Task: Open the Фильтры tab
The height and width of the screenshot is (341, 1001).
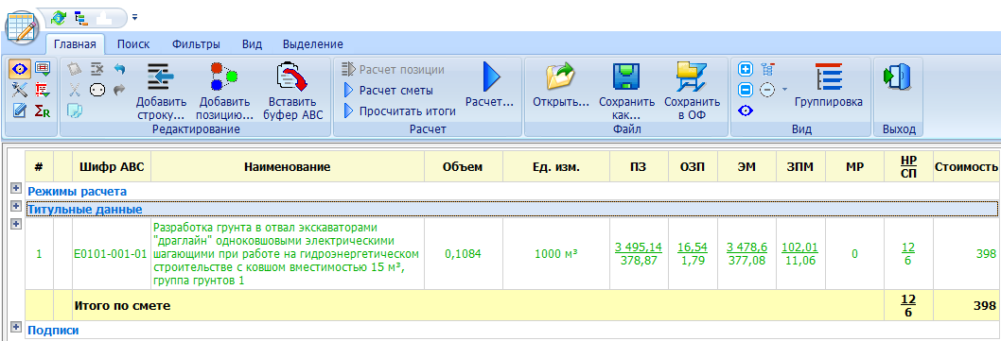Action: click(196, 44)
